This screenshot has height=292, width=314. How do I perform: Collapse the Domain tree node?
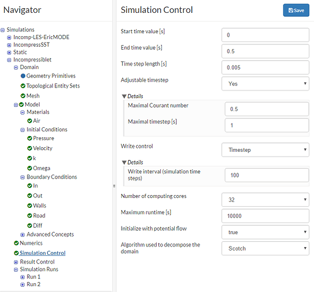(16, 67)
